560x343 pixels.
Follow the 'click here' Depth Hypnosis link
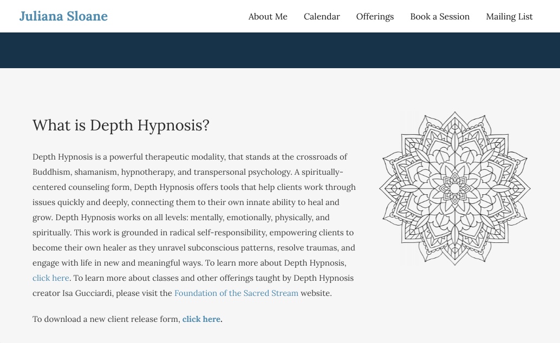(51, 278)
